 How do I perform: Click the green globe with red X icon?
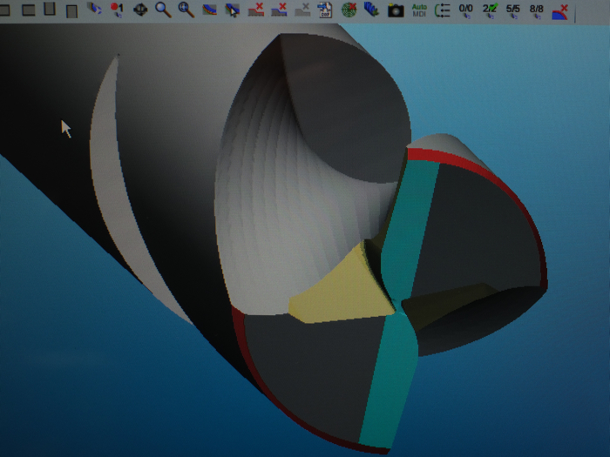(349, 10)
